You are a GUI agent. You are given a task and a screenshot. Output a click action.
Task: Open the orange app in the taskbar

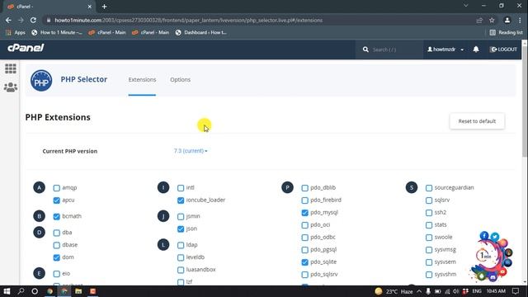pyautogui.click(x=92, y=291)
